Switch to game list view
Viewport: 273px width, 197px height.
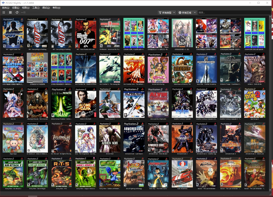pos(4,13)
